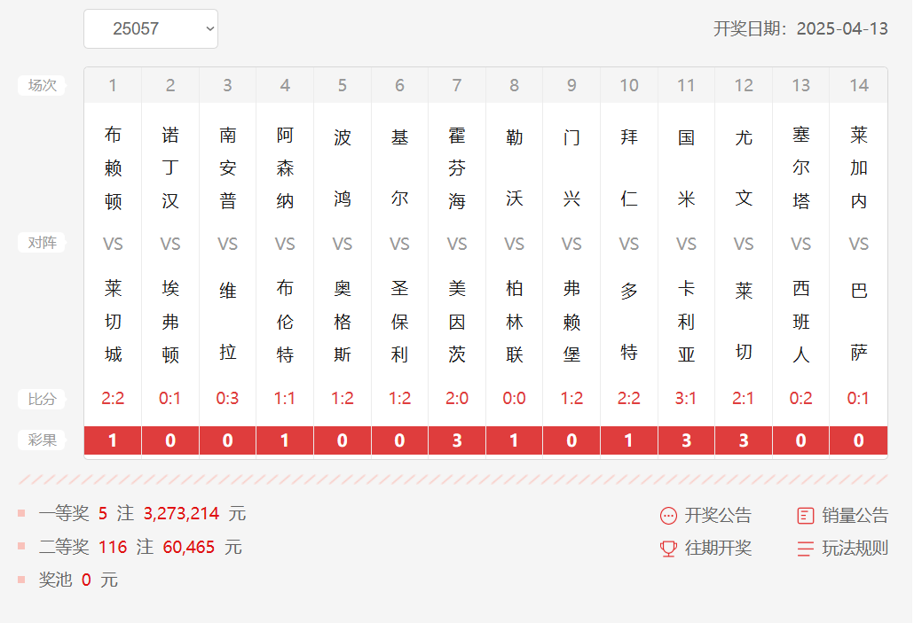The height and width of the screenshot is (623, 922).
Task: Click the 3:1 score in match 11
Action: point(686,399)
